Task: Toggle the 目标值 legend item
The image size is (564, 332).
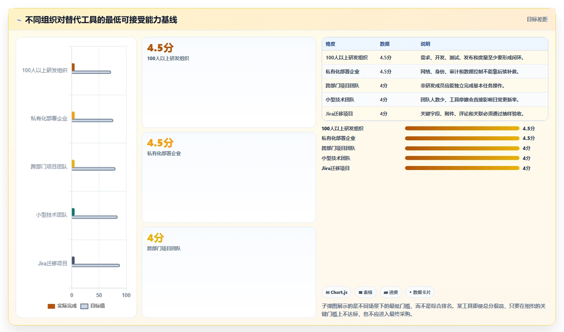Action: pyautogui.click(x=93, y=306)
